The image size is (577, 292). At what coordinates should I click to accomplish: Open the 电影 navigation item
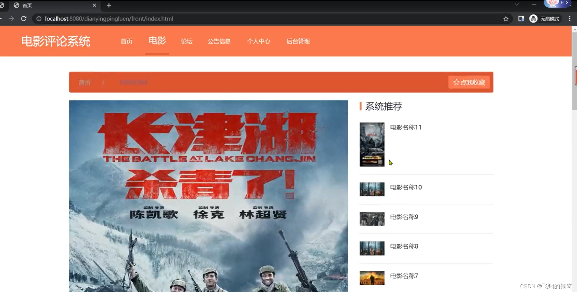157,40
